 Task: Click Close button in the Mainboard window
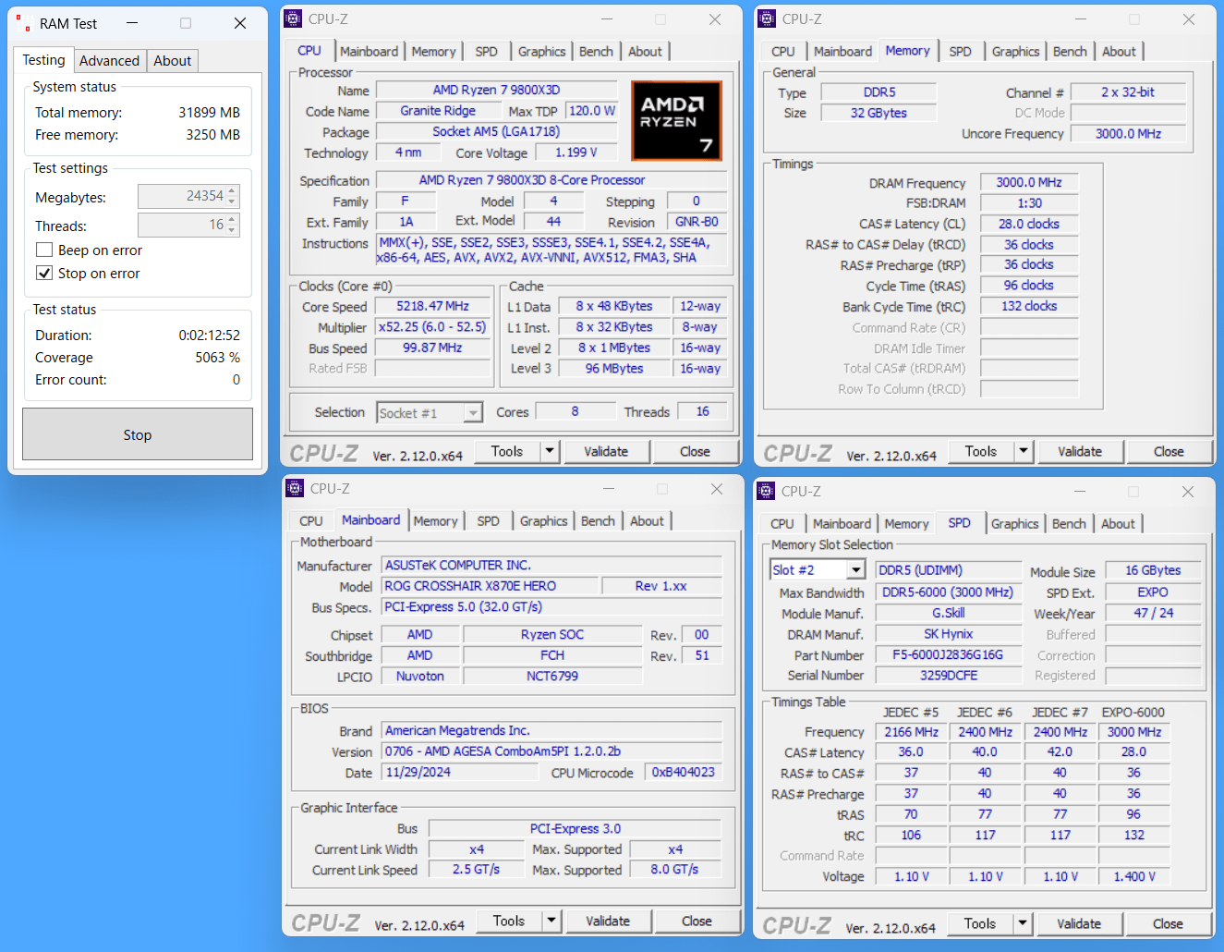(697, 921)
